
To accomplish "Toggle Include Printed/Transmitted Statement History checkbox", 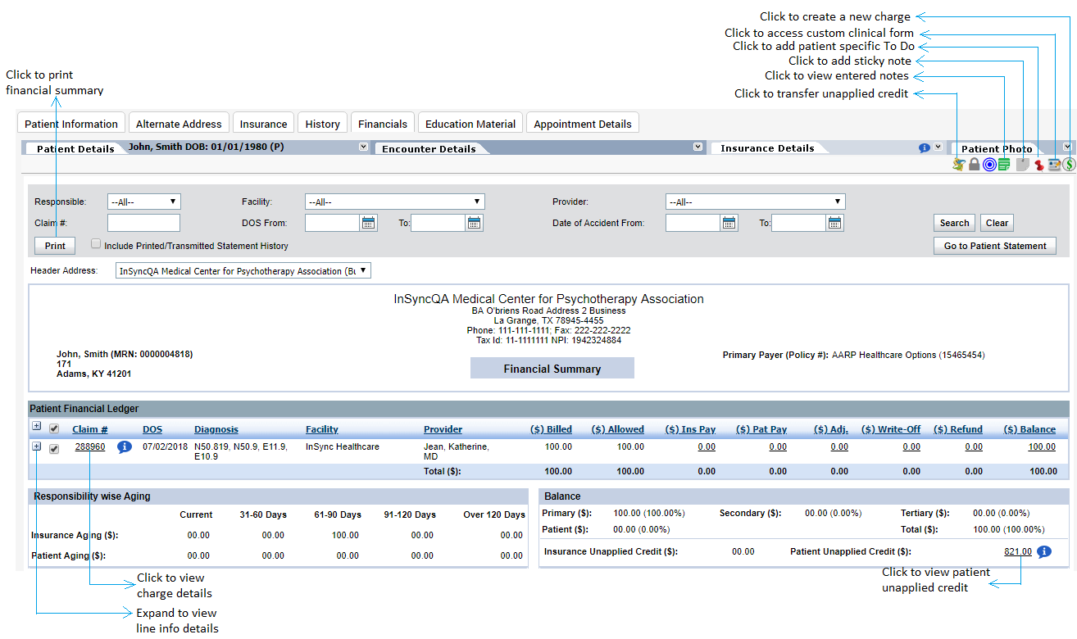I will pos(96,242).
